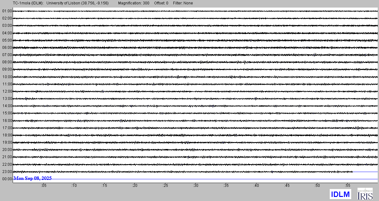
Task: Select the 18:00 hour trace label
Action: coord(7,135)
